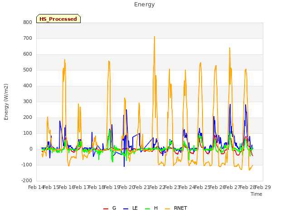Click the 300 y-axis tick label
This screenshot has height=217, width=290.
tap(28, 101)
